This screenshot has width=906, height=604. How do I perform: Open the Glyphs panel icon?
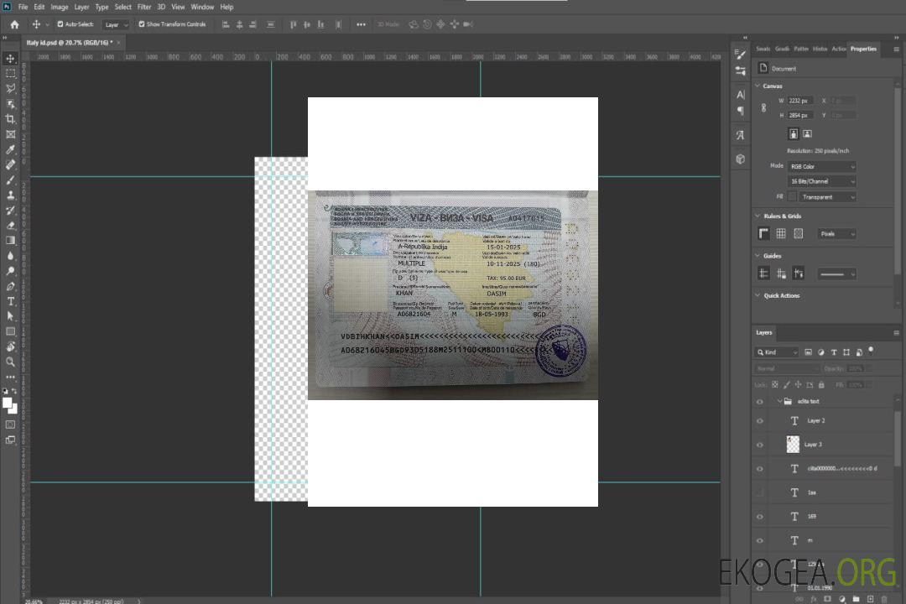point(740,135)
